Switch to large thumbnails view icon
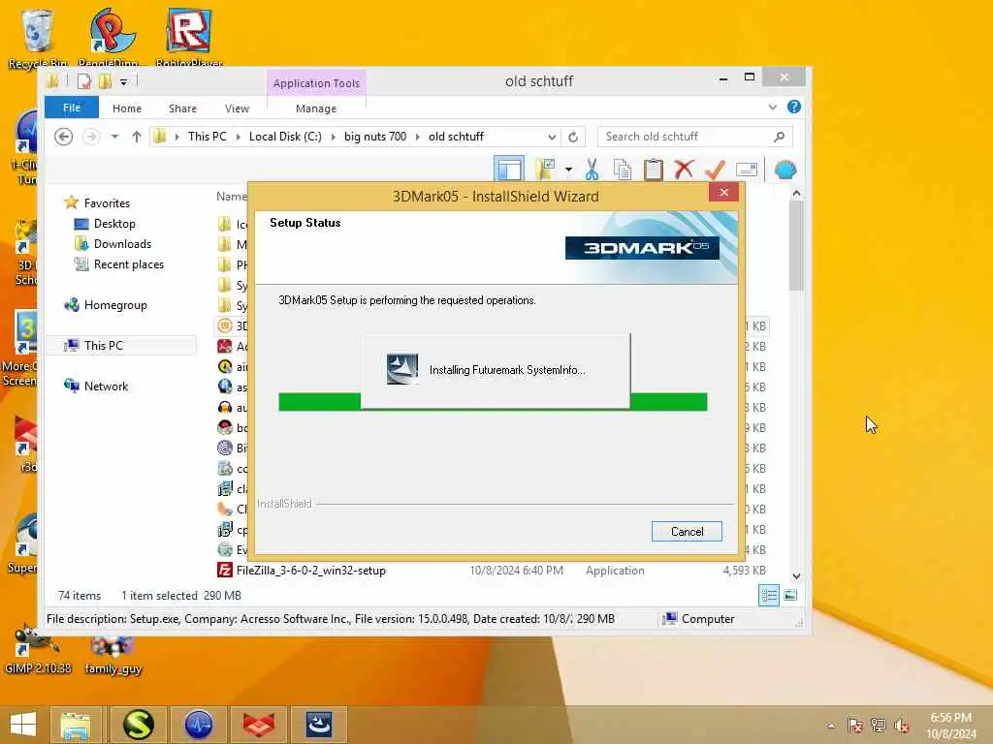The height and width of the screenshot is (744, 993). pos(790,596)
